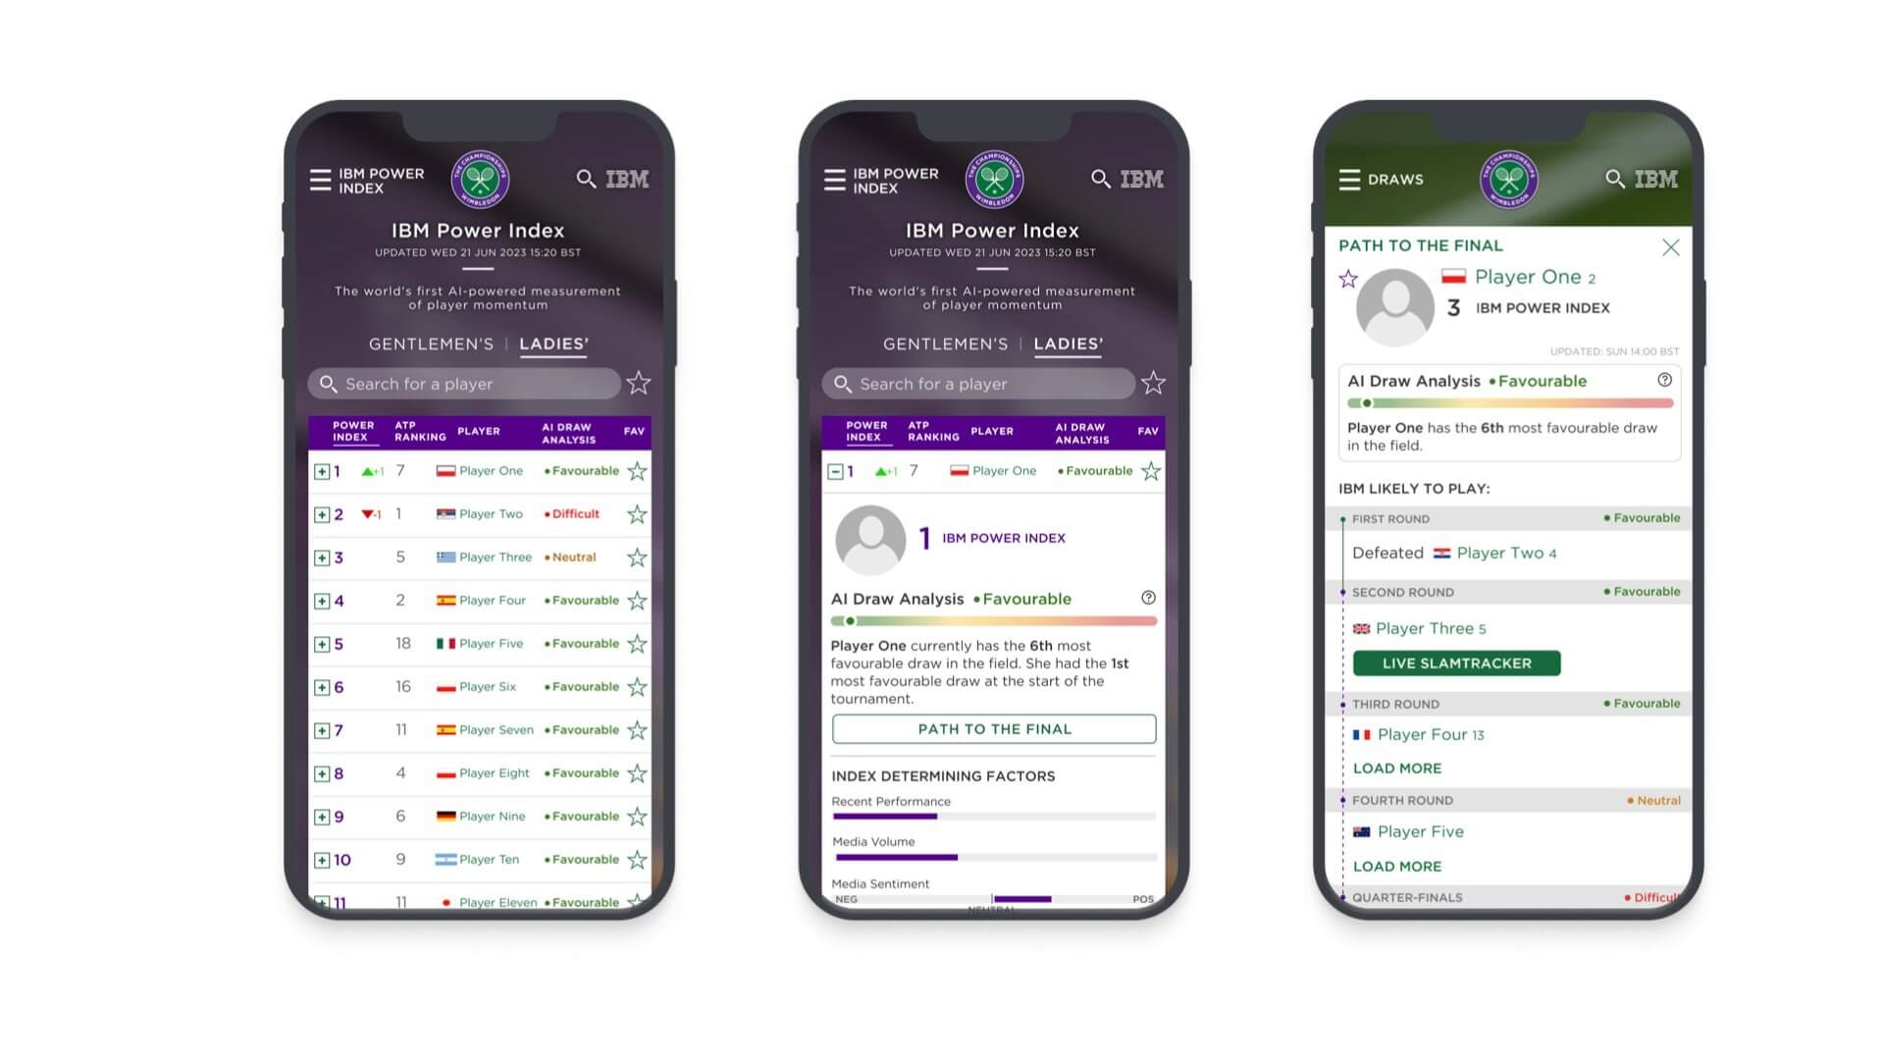Click the IBM logo icon on left phone
Image resolution: width=1884 pixels, height=1060 pixels.
tap(628, 179)
